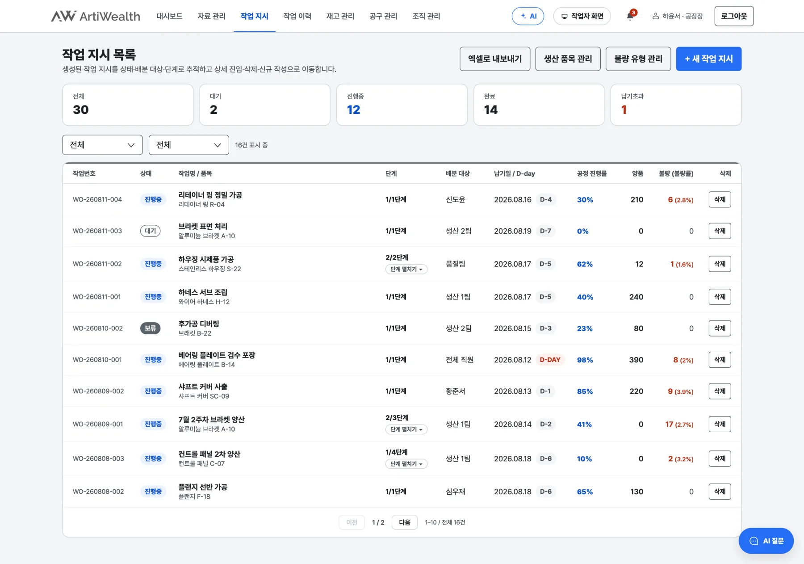Click WO-260808-003 work number
804x564 pixels.
point(98,459)
